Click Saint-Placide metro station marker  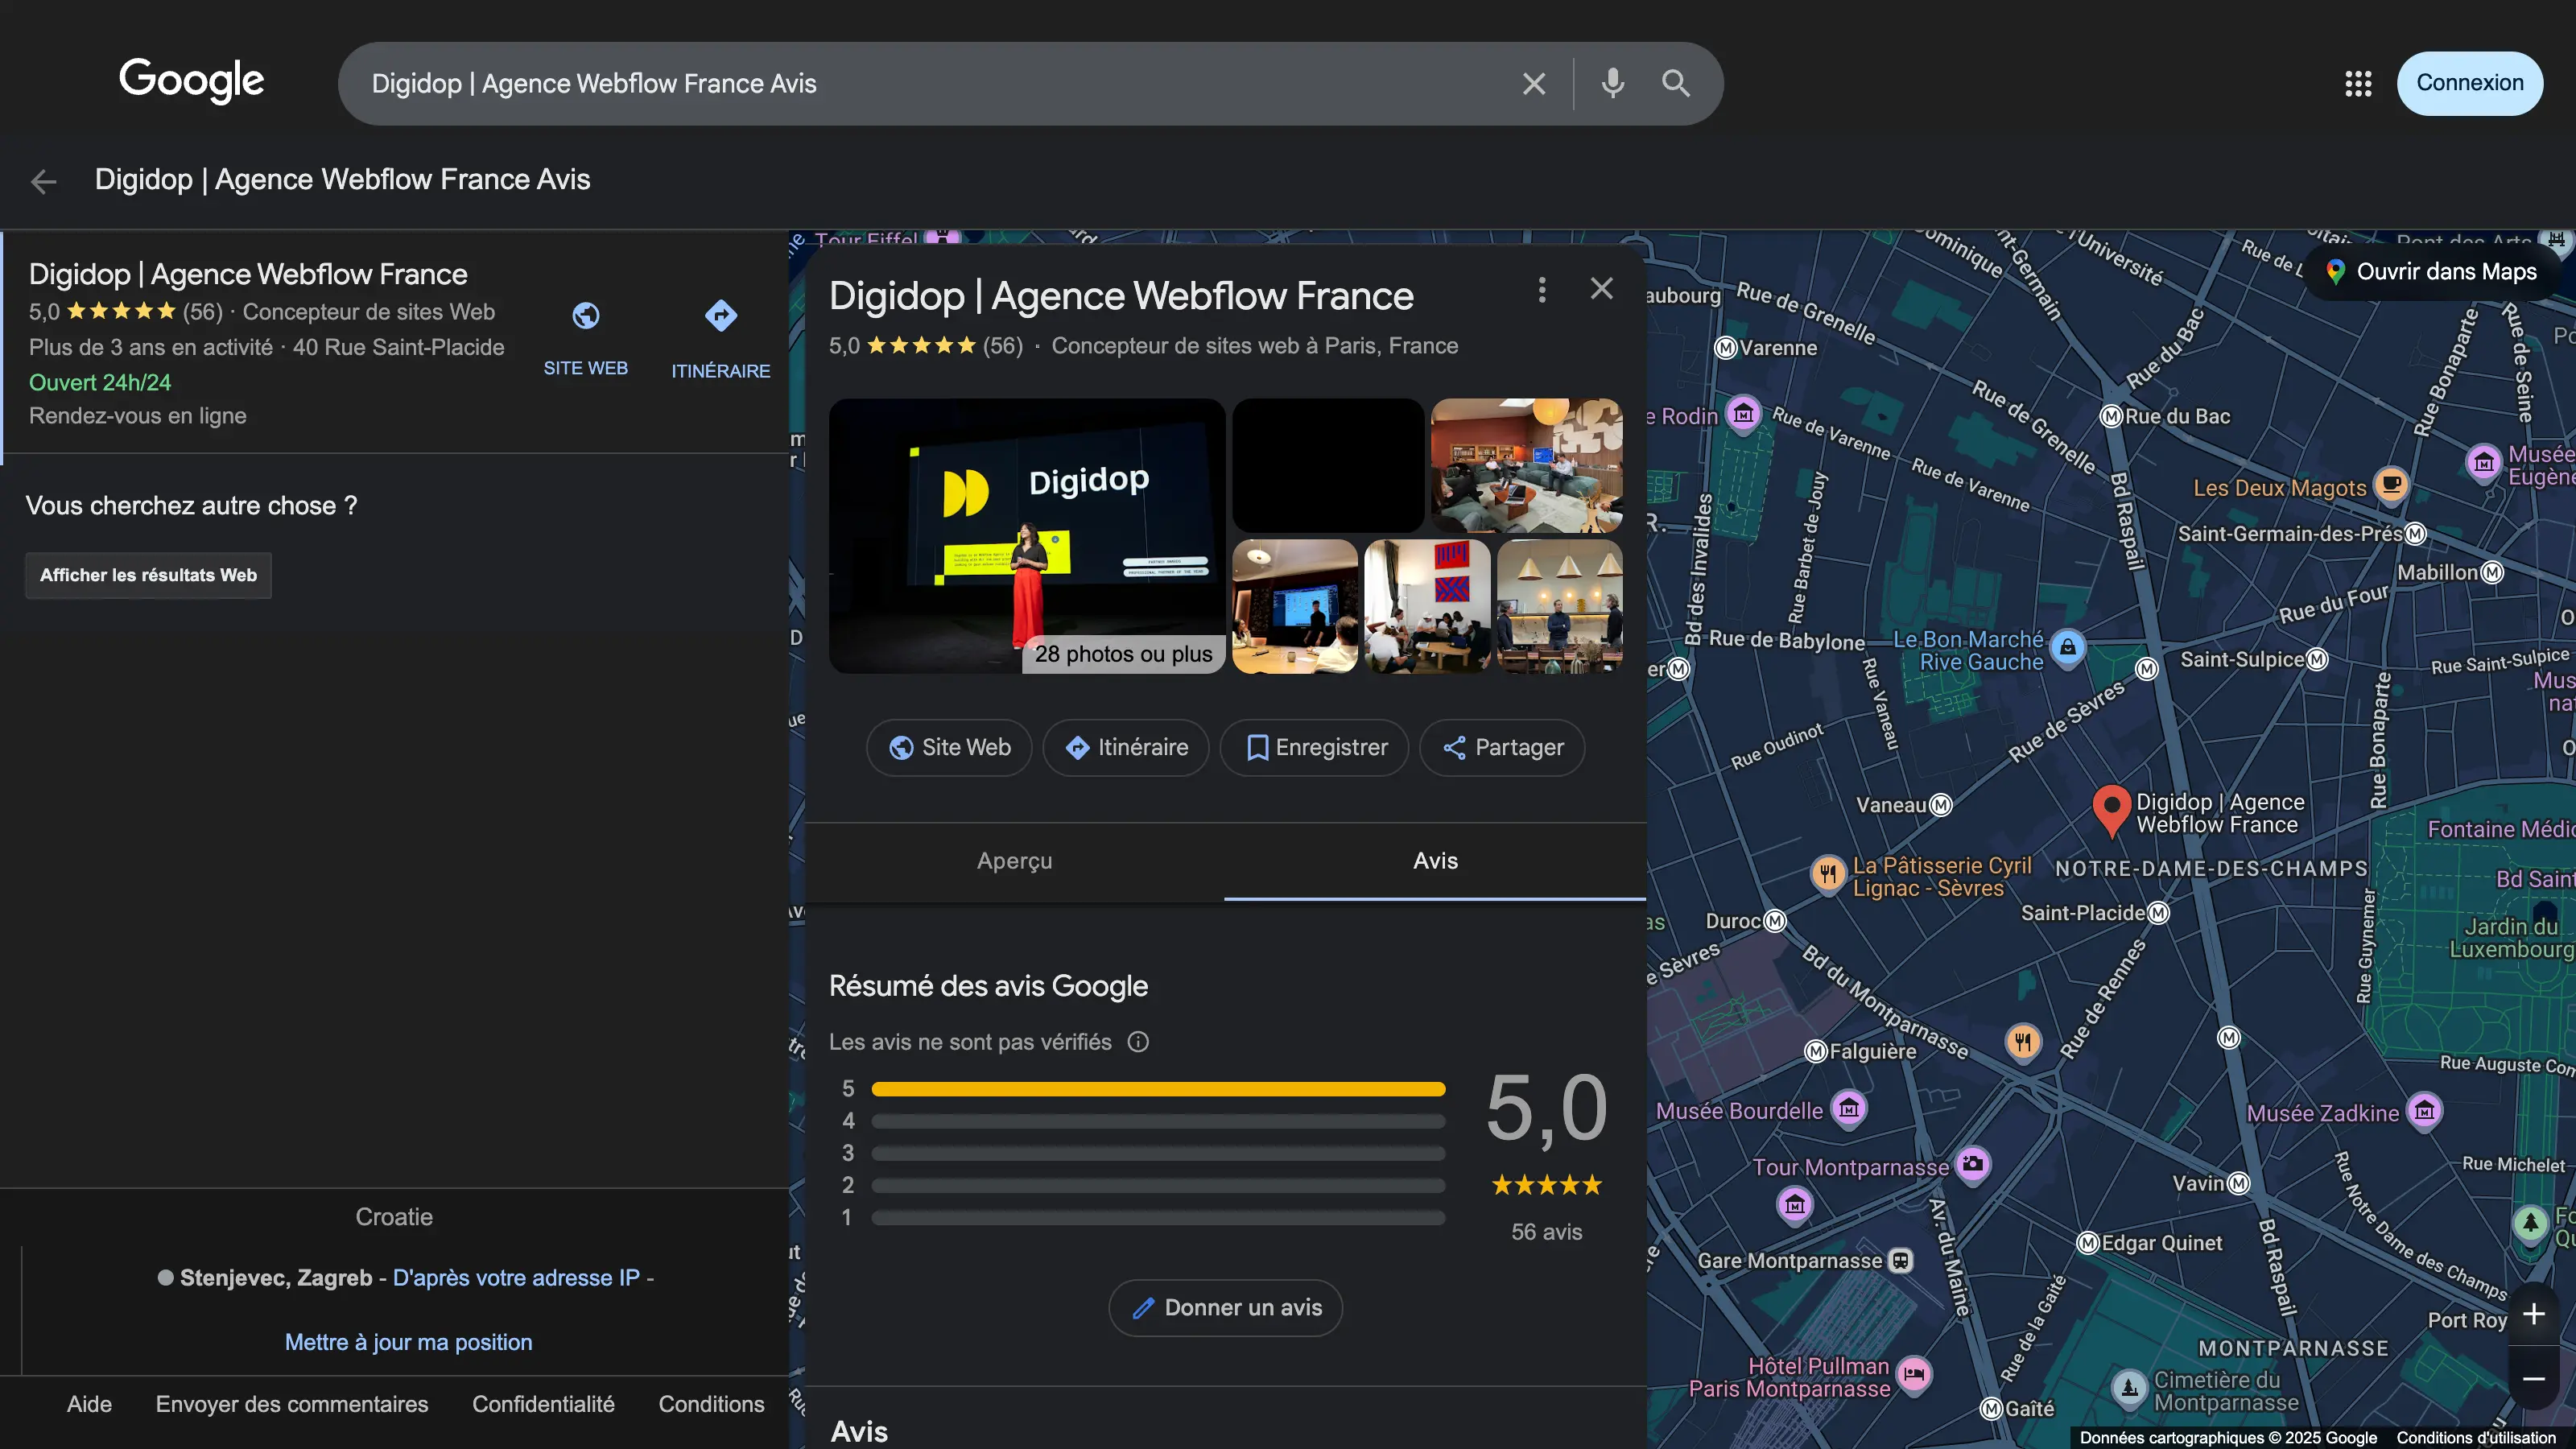pyautogui.click(x=2158, y=913)
